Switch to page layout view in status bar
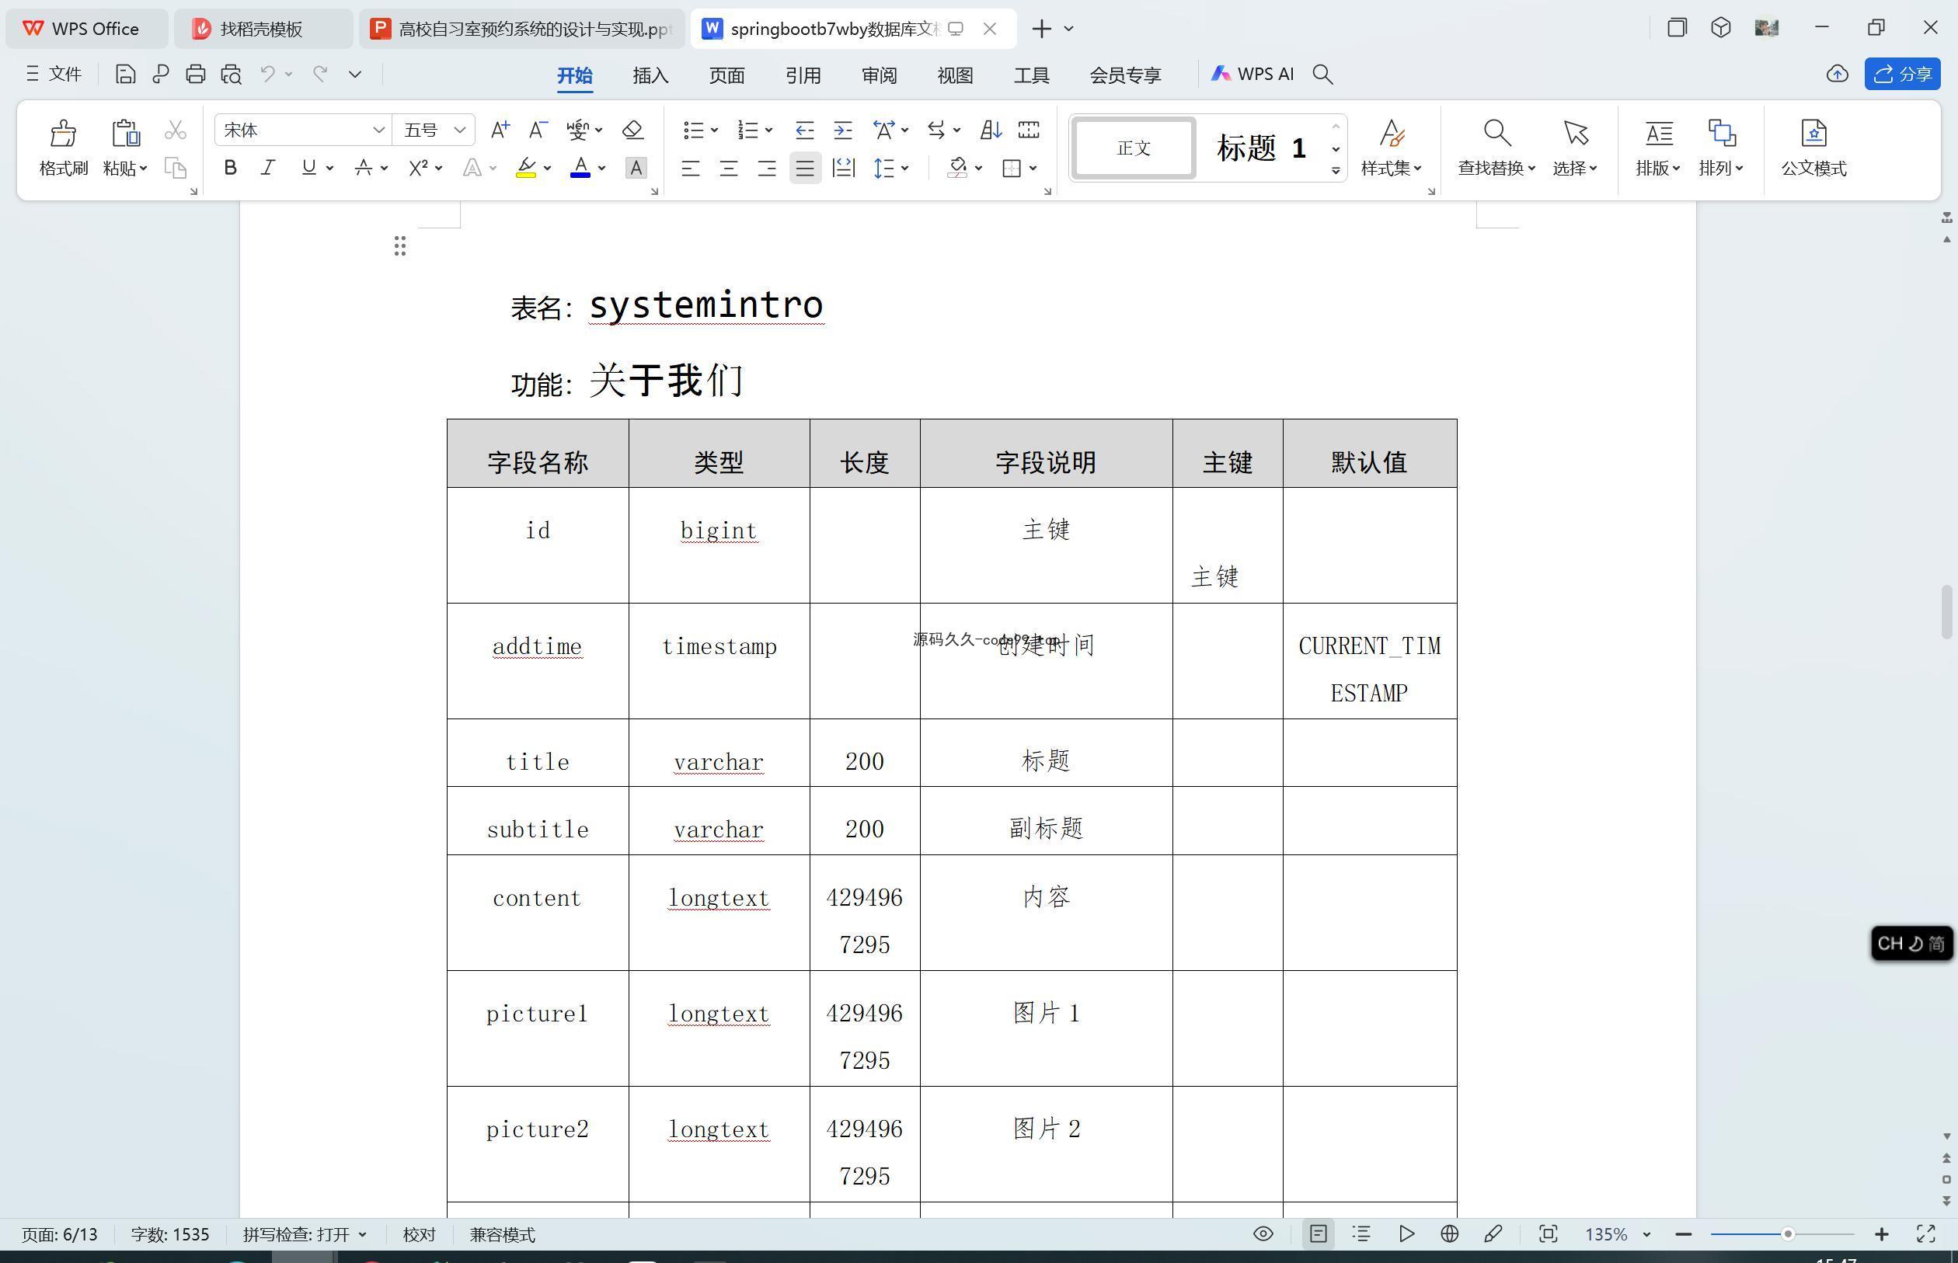 click(x=1319, y=1234)
